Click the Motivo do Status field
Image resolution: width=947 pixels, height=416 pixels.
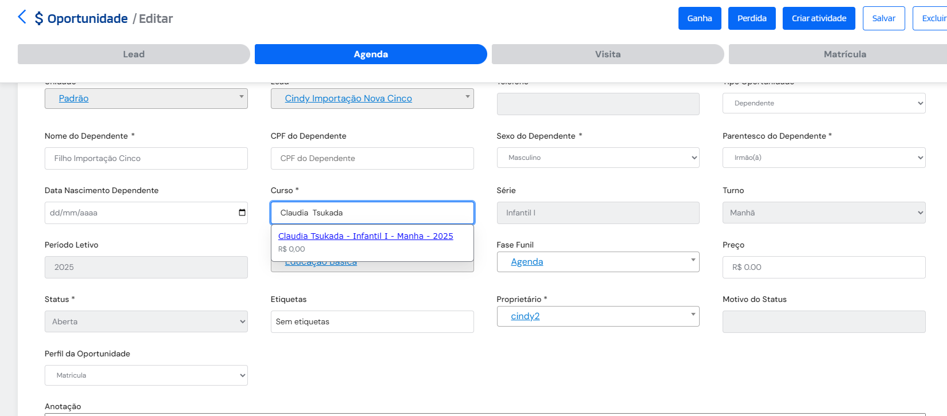pos(824,321)
